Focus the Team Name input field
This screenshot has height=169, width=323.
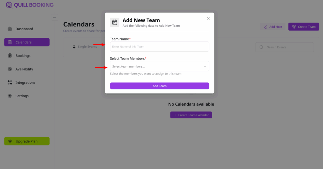click(159, 47)
